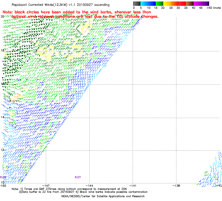Click the legend tick label 45
Screen dimensions: 222x201
[201, 8]
